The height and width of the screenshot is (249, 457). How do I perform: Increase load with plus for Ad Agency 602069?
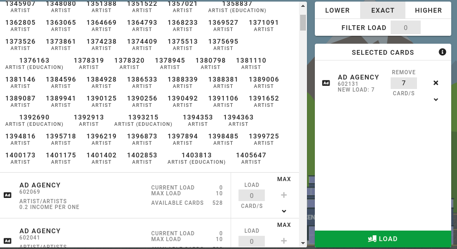[x=284, y=195]
